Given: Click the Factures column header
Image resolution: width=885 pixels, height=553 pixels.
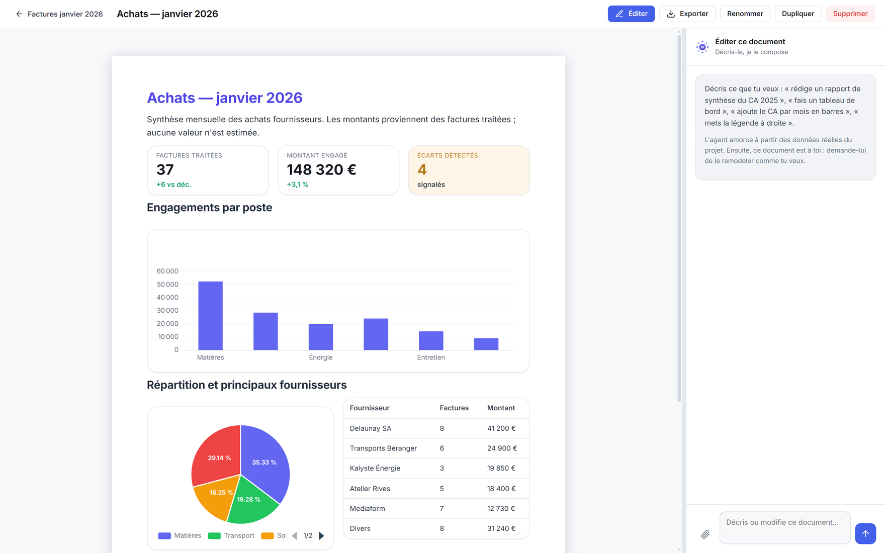Looking at the screenshot, I should (x=454, y=408).
